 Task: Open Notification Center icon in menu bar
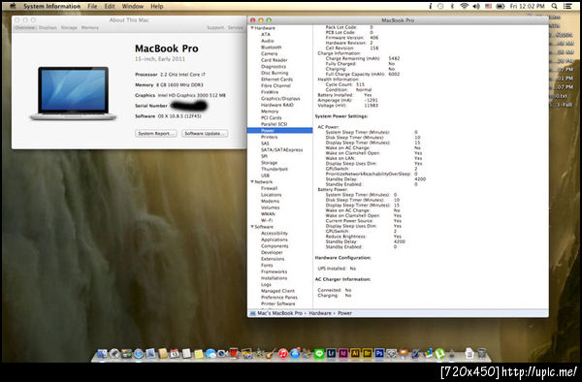(x=567, y=6)
